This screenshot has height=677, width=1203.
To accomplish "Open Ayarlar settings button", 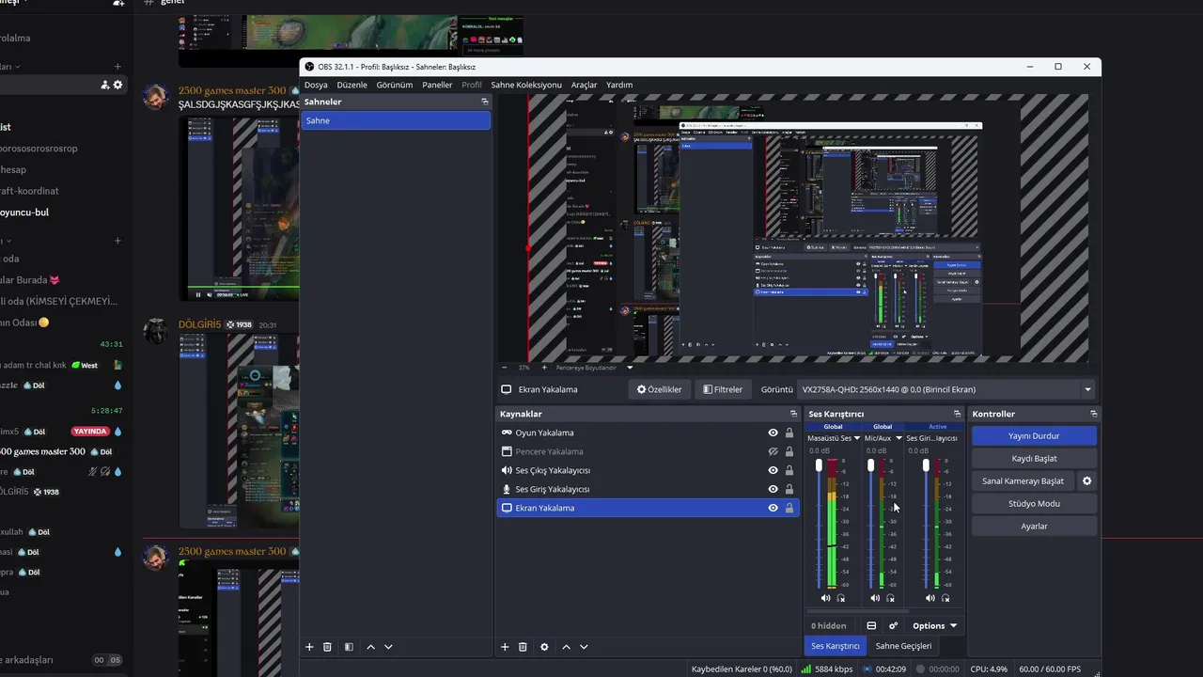I will 1034,527.
